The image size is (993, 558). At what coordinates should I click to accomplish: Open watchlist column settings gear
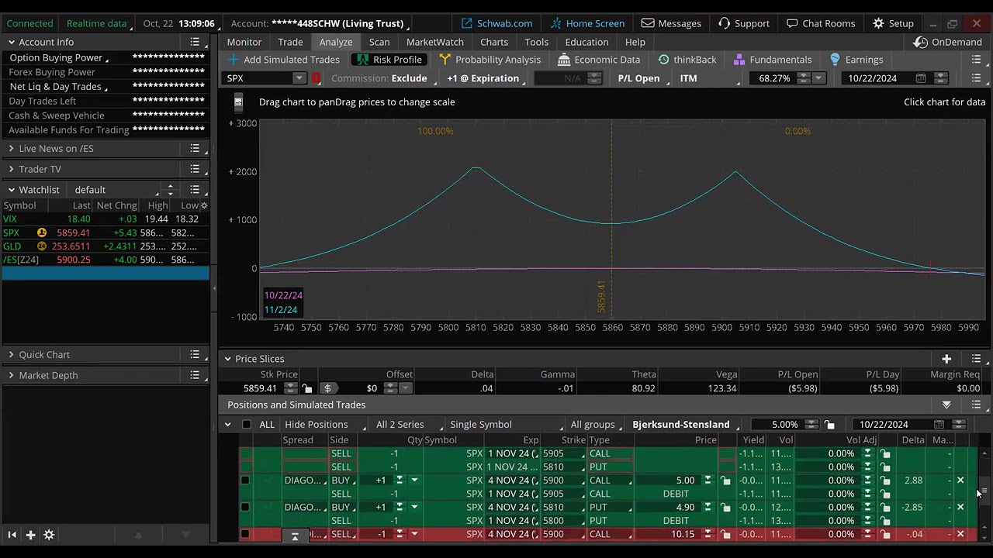tap(204, 205)
